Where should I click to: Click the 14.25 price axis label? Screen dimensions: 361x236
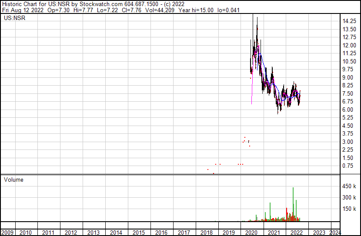[350, 21]
